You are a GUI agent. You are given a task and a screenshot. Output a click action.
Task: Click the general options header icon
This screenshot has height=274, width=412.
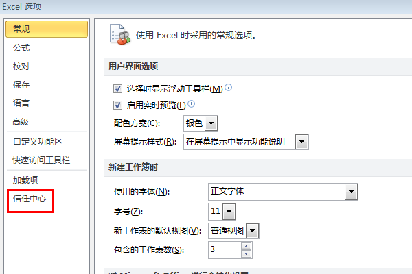(119, 34)
